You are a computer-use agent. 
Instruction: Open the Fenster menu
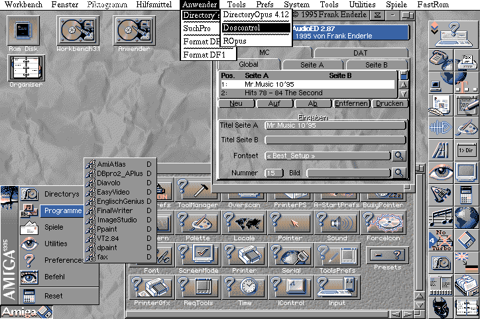(65, 5)
